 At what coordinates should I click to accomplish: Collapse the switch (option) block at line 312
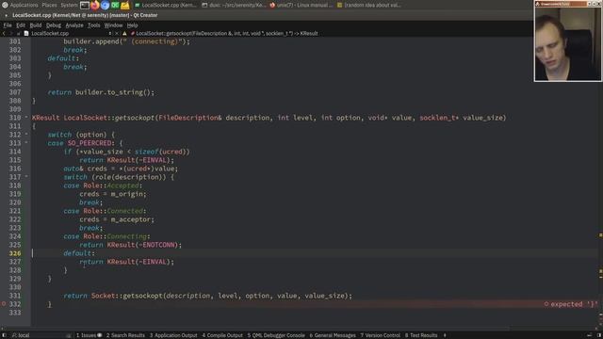[26, 134]
